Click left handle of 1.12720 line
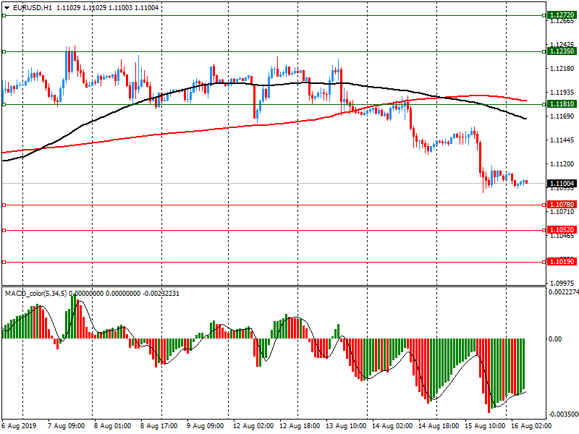Image resolution: width=579 pixels, height=434 pixels. tap(4, 15)
